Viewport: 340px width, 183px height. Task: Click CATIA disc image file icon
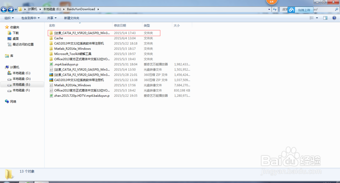click(51, 70)
